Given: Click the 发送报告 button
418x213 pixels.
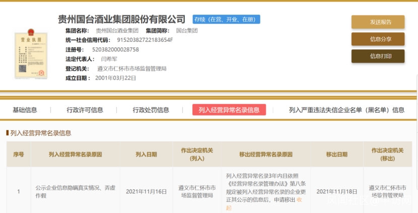Looking at the screenshot, I should (x=378, y=22).
